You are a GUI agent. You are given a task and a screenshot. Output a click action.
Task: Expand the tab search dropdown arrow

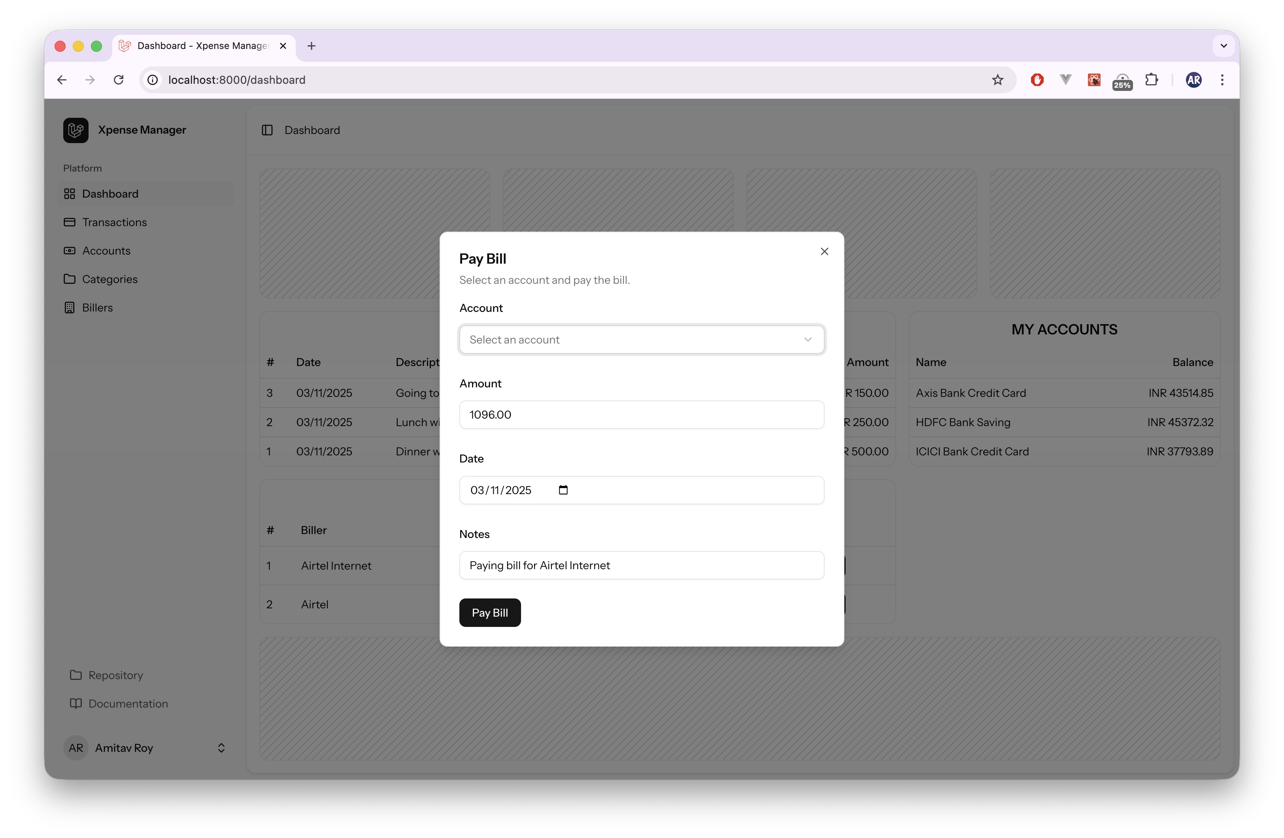(1223, 46)
